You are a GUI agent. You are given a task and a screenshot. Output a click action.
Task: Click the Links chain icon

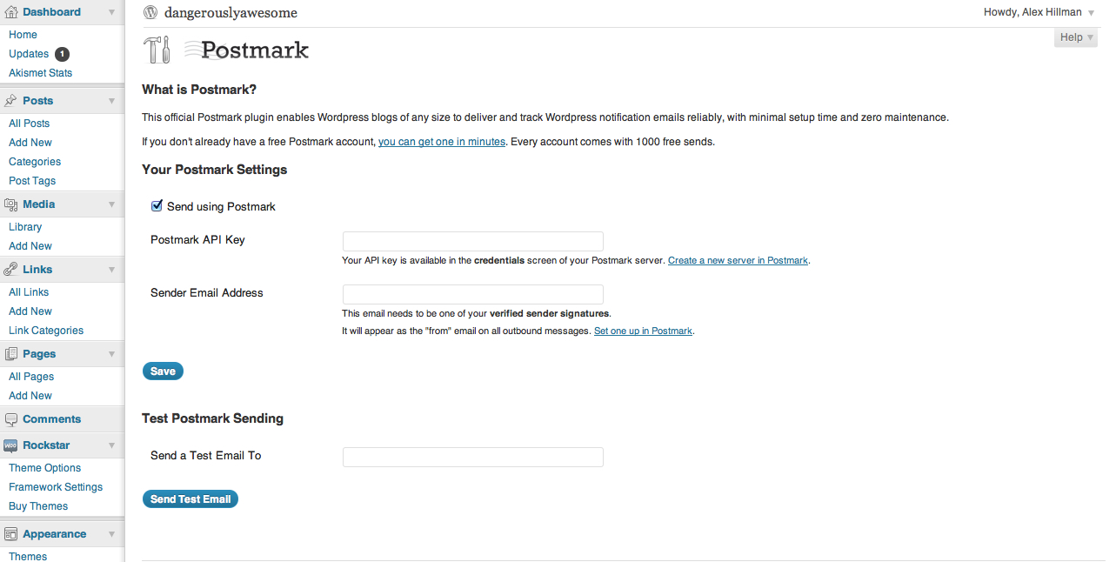(x=11, y=270)
